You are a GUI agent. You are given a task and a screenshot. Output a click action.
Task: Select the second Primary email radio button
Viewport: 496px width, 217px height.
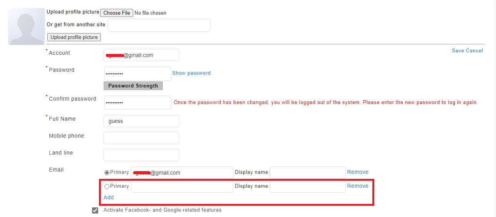[107, 187]
